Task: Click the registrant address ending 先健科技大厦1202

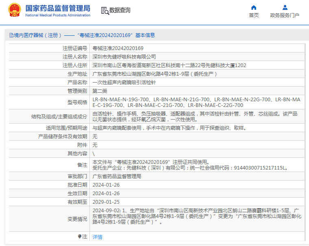Action: point(169,65)
